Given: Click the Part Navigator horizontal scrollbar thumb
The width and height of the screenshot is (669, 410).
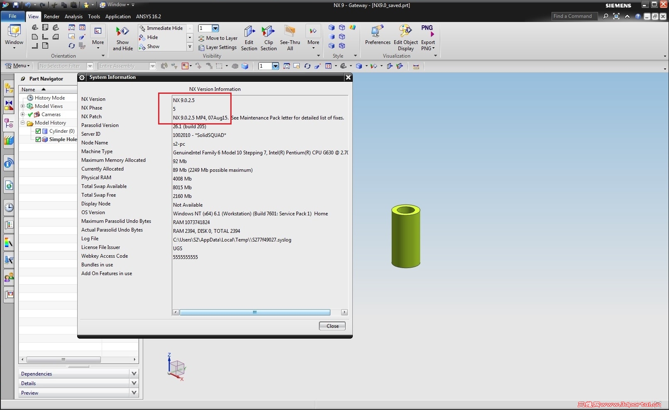Looking at the screenshot, I should [x=63, y=359].
